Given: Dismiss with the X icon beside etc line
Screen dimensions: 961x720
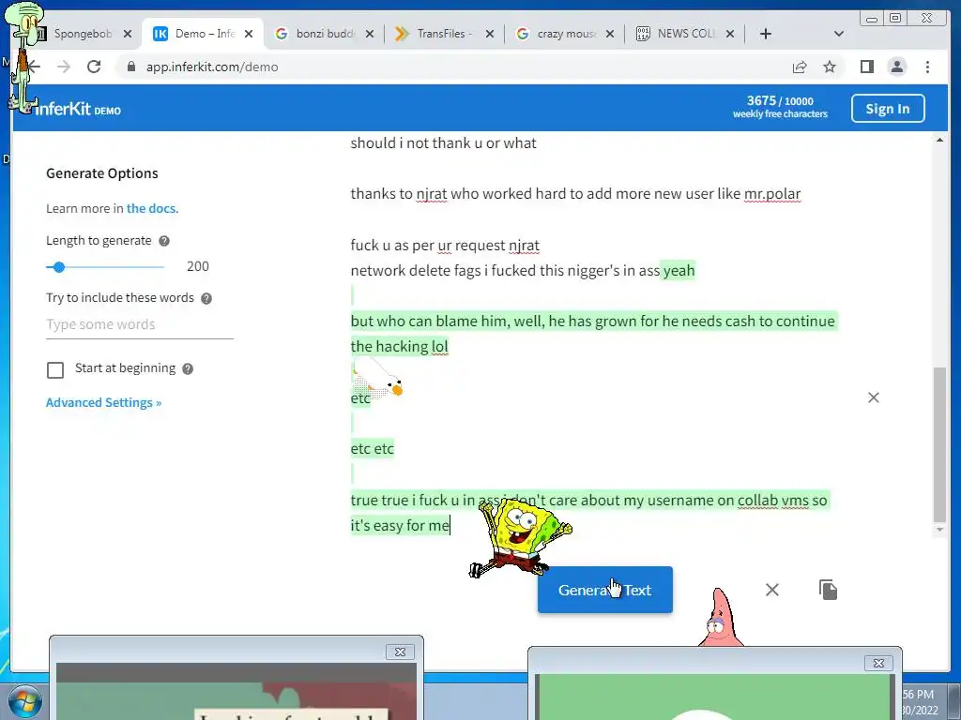Looking at the screenshot, I should pos(874,397).
